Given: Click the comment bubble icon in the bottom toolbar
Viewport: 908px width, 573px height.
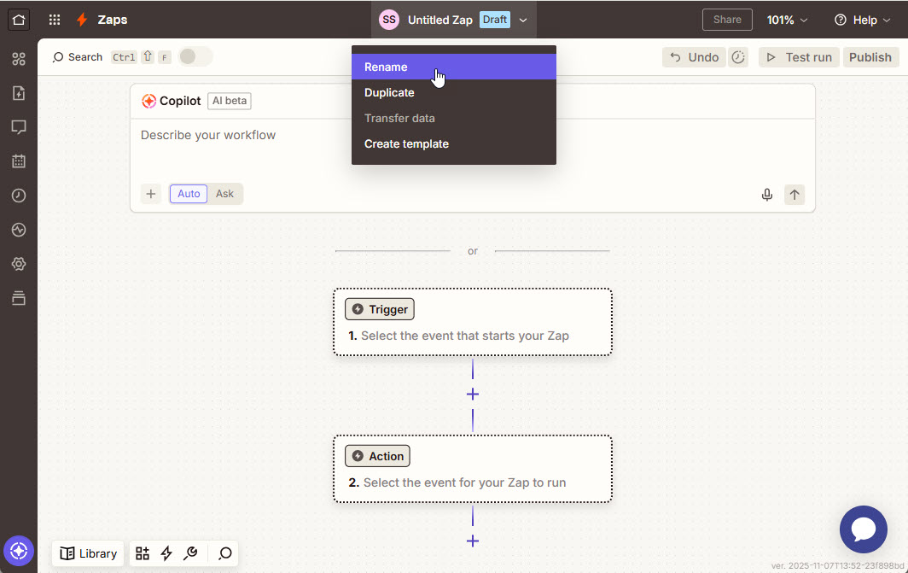Looking at the screenshot, I should (224, 553).
